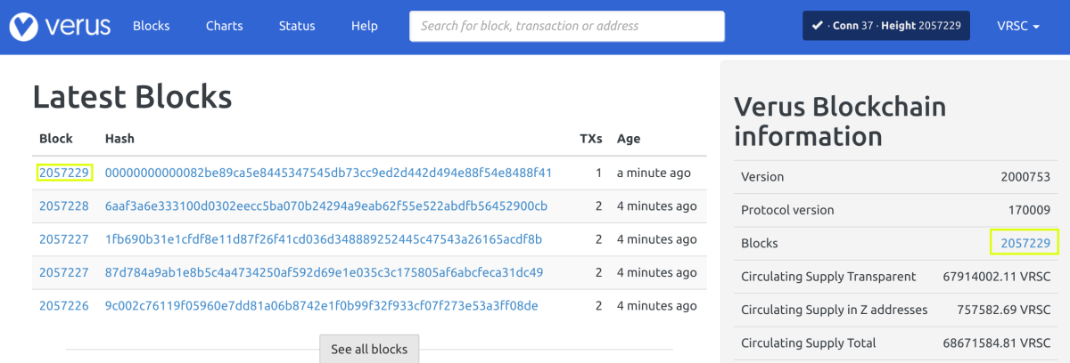Click the Blocks value 2057229 in Blockchain information

1025,243
